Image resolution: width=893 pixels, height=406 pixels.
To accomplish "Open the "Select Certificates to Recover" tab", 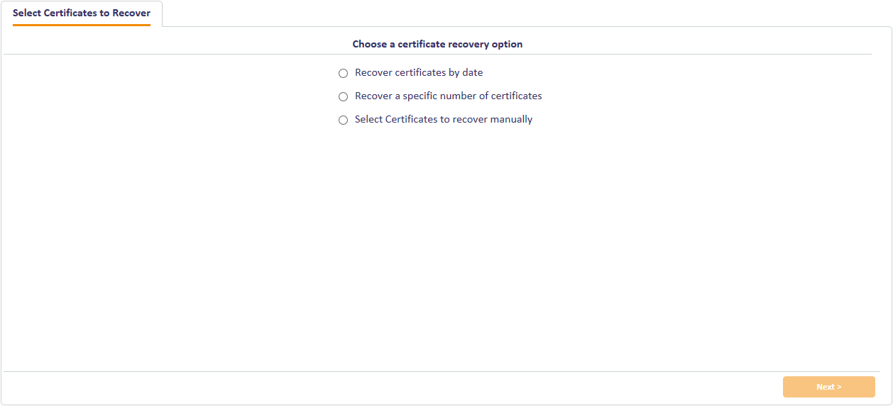I will pos(82,13).
